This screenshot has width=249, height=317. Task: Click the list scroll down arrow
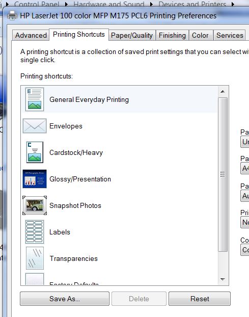point(223,279)
